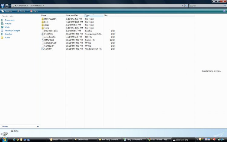Expand the address bar history dropdown
The image size is (227, 142).
pos(183,5)
